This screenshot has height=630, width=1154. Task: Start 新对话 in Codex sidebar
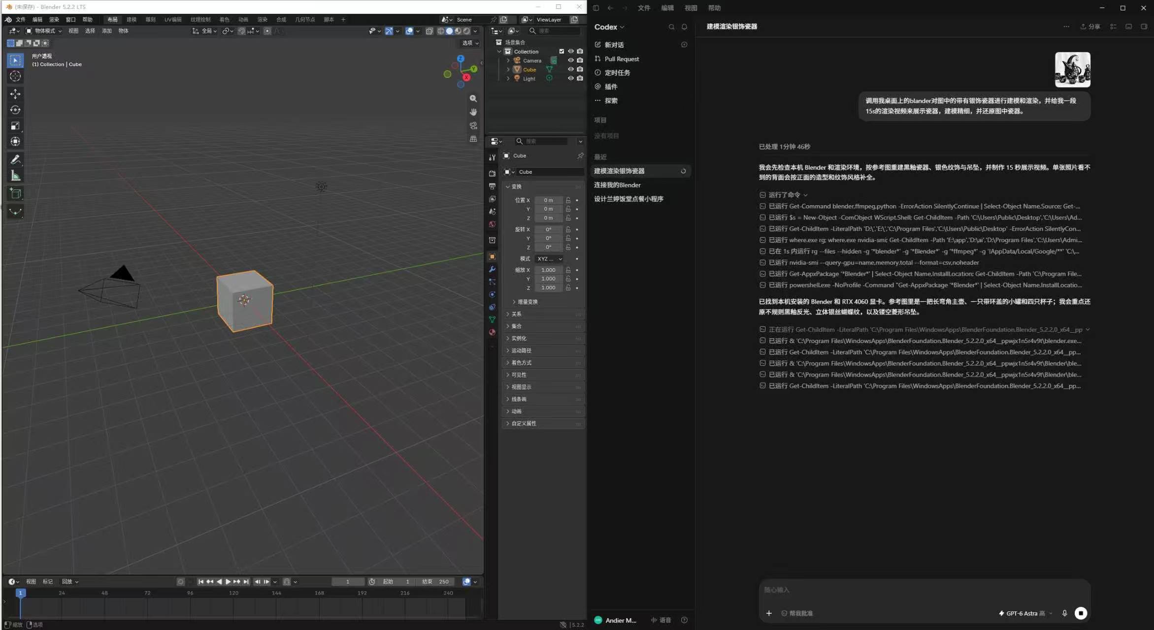pos(614,45)
